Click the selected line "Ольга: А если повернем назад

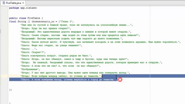[x=69, y=79]
